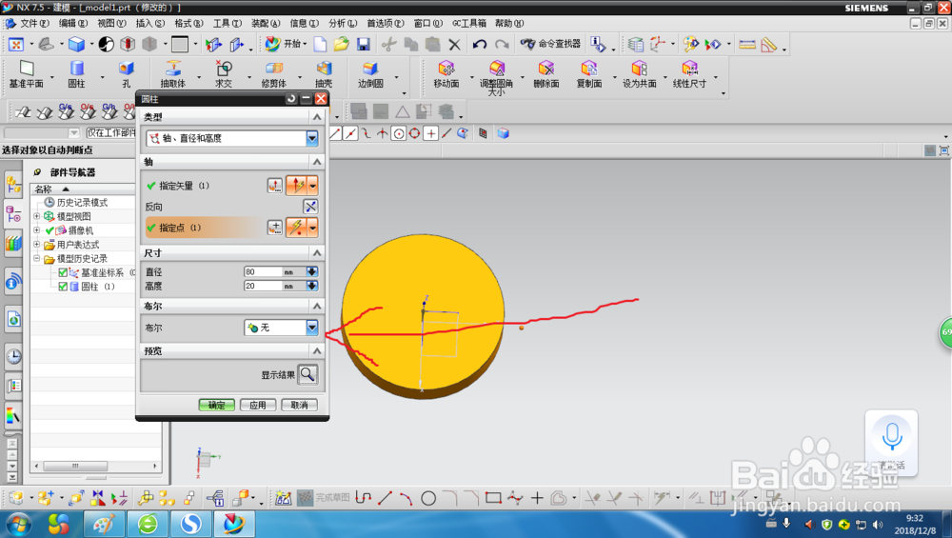This screenshot has width=952, height=538.
Task: Open the 类型 axis-diameter-height dropdown
Action: [x=311, y=138]
